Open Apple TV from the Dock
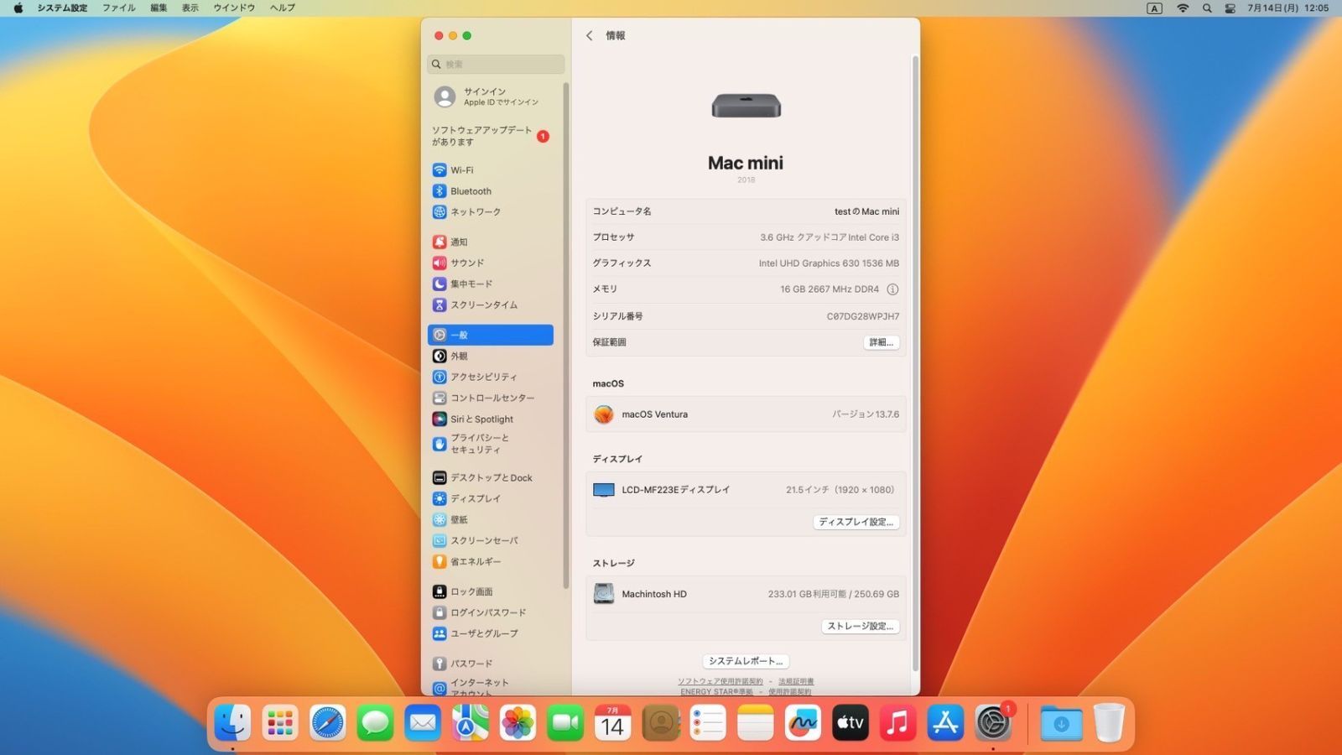This screenshot has height=755, width=1342. click(850, 722)
